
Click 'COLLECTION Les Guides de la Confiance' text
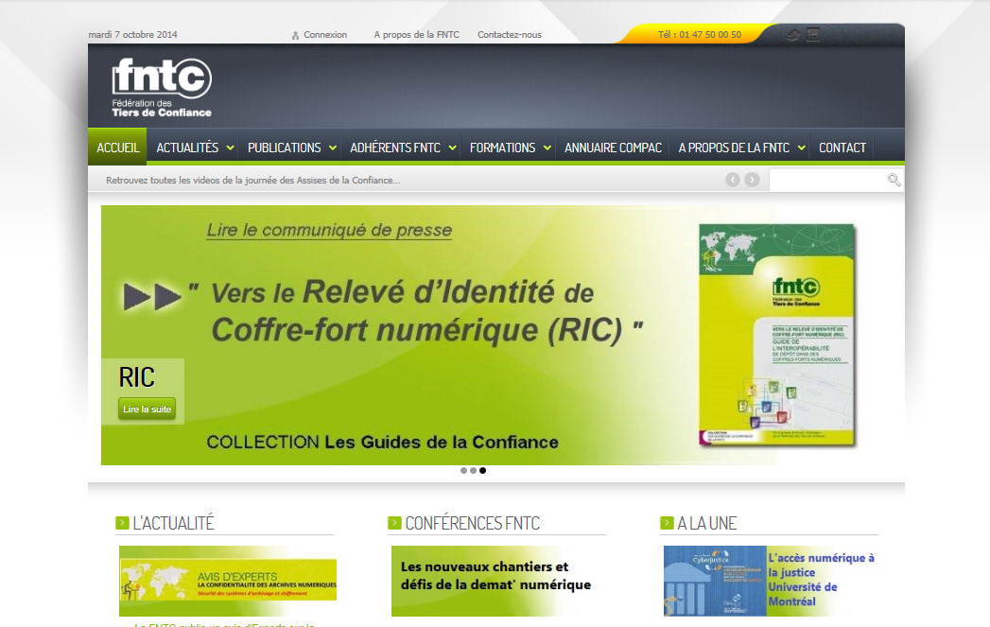click(x=383, y=442)
